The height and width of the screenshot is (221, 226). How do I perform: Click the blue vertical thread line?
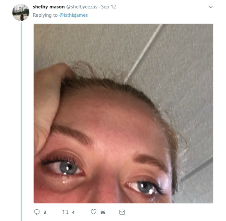(x=21, y=121)
